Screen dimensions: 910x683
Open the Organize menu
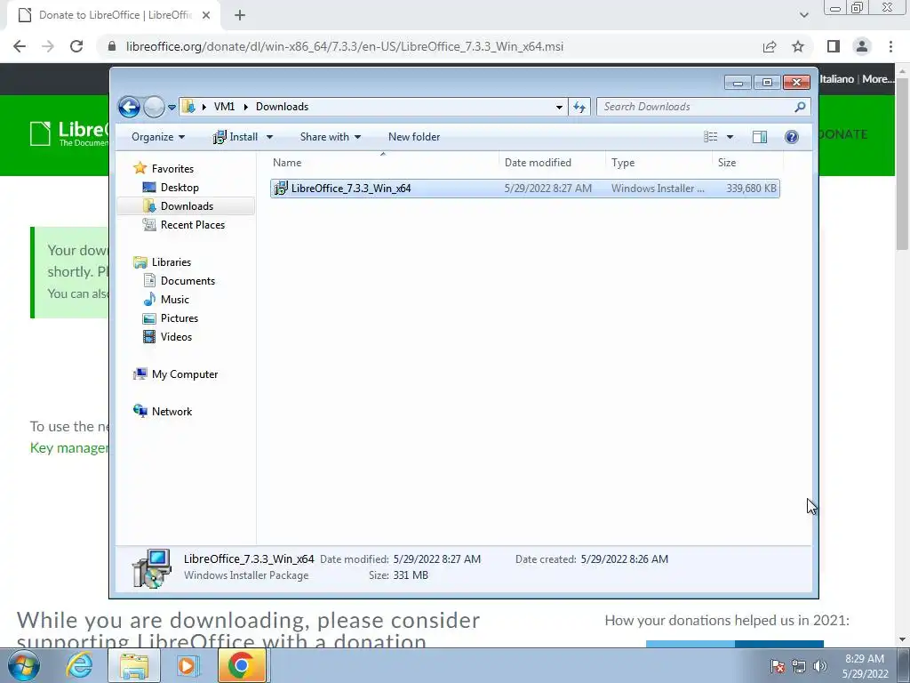pos(158,137)
